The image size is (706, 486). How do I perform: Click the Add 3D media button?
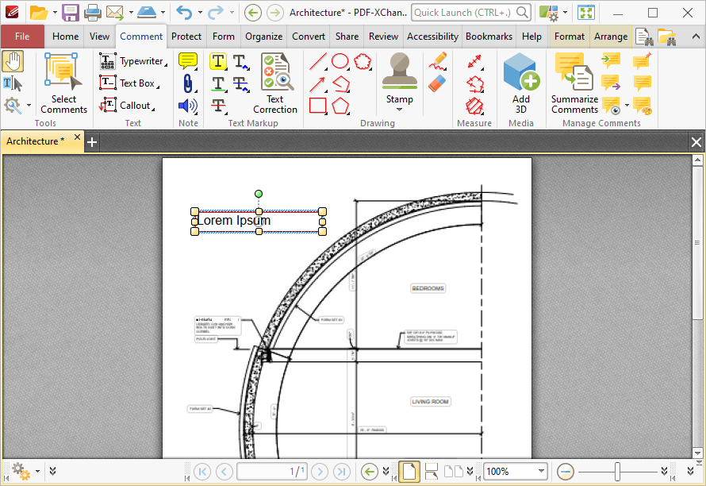tap(521, 83)
